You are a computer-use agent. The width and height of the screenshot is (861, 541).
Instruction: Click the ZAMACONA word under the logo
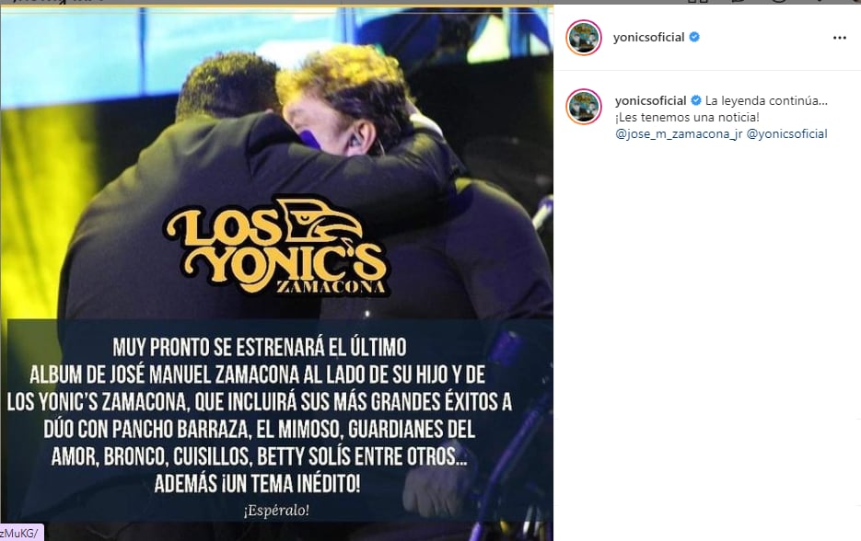point(331,286)
